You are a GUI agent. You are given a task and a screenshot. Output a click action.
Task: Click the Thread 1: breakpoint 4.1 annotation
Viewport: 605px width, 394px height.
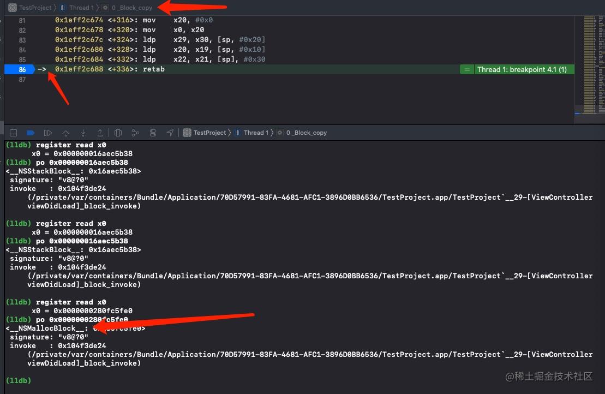click(522, 69)
